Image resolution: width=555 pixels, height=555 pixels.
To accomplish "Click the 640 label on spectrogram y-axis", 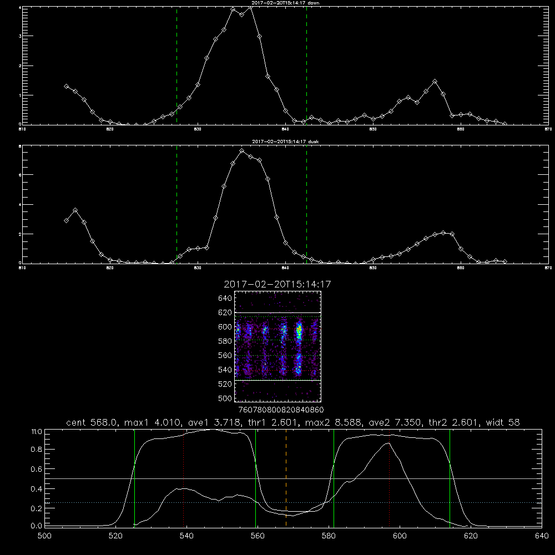I will [225, 299].
